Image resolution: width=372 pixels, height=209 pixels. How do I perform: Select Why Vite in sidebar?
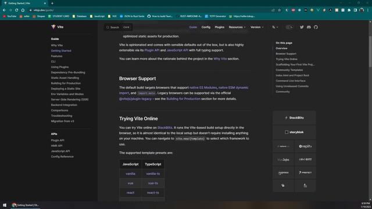(57, 45)
